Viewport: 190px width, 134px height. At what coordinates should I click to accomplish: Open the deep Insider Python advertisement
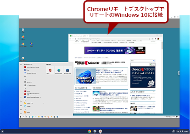coord(143,75)
